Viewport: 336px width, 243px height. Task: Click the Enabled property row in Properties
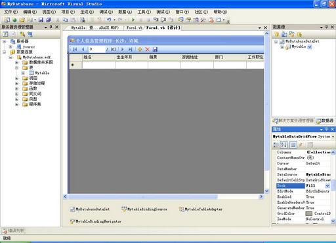(x=303, y=197)
